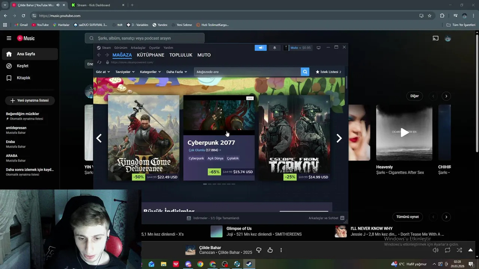Screen dimensions: 479x269
Task: Expand Steam Kategoriler dropdown
Action: [150, 72]
